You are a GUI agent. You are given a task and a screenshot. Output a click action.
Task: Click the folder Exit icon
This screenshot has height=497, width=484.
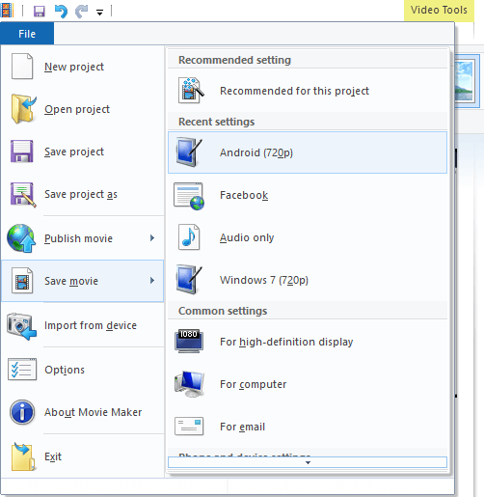click(23, 456)
